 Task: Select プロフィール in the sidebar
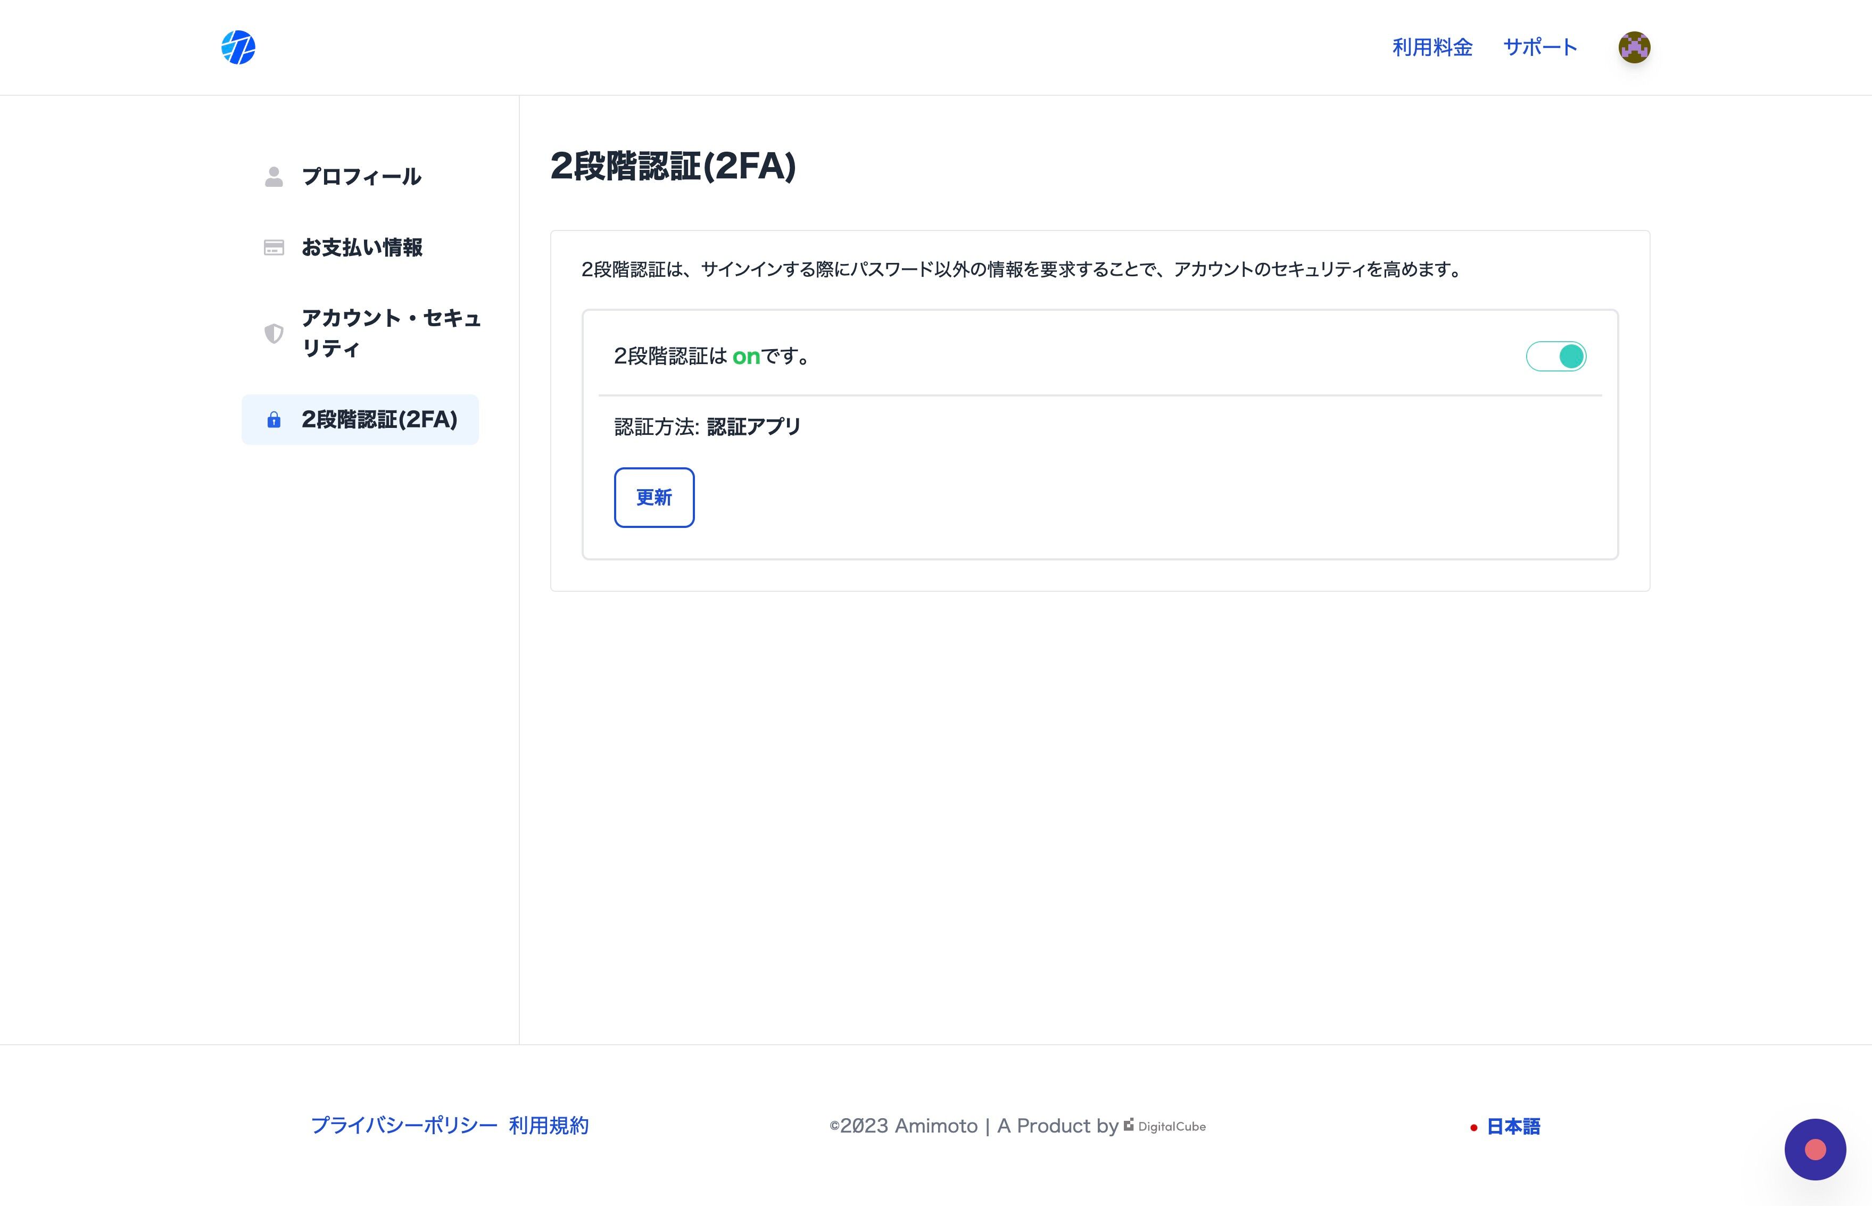tap(361, 176)
